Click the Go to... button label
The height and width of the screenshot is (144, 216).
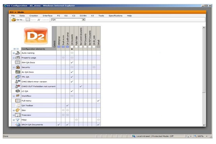(20, 20)
